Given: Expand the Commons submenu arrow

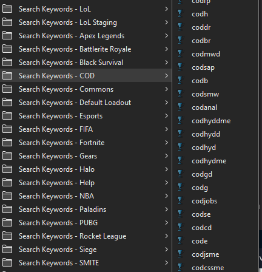Looking at the screenshot, I should pyautogui.click(x=166, y=89).
